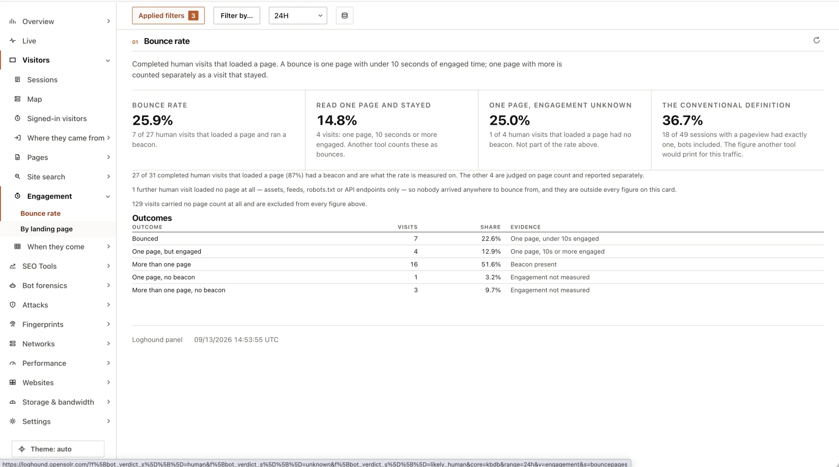Click the Storage & bandwidth icon

coord(13,402)
